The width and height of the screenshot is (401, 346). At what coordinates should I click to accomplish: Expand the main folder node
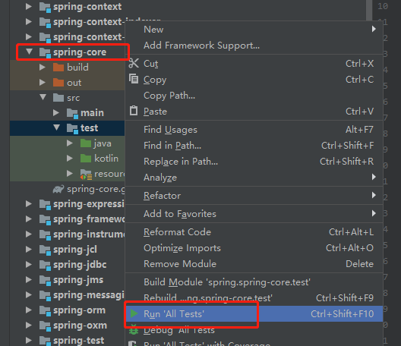[56, 113]
